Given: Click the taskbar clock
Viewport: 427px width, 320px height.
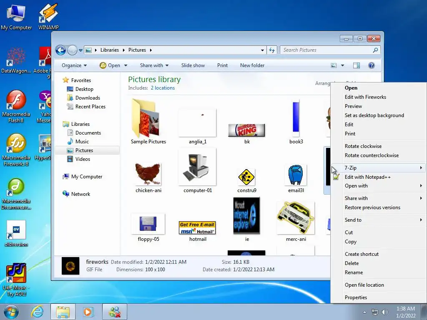Looking at the screenshot, I should click(x=406, y=312).
